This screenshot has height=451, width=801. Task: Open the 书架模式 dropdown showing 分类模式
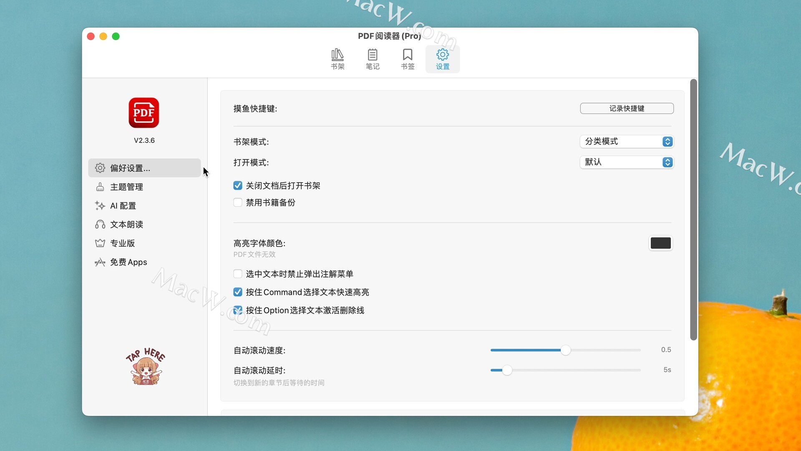tap(627, 142)
